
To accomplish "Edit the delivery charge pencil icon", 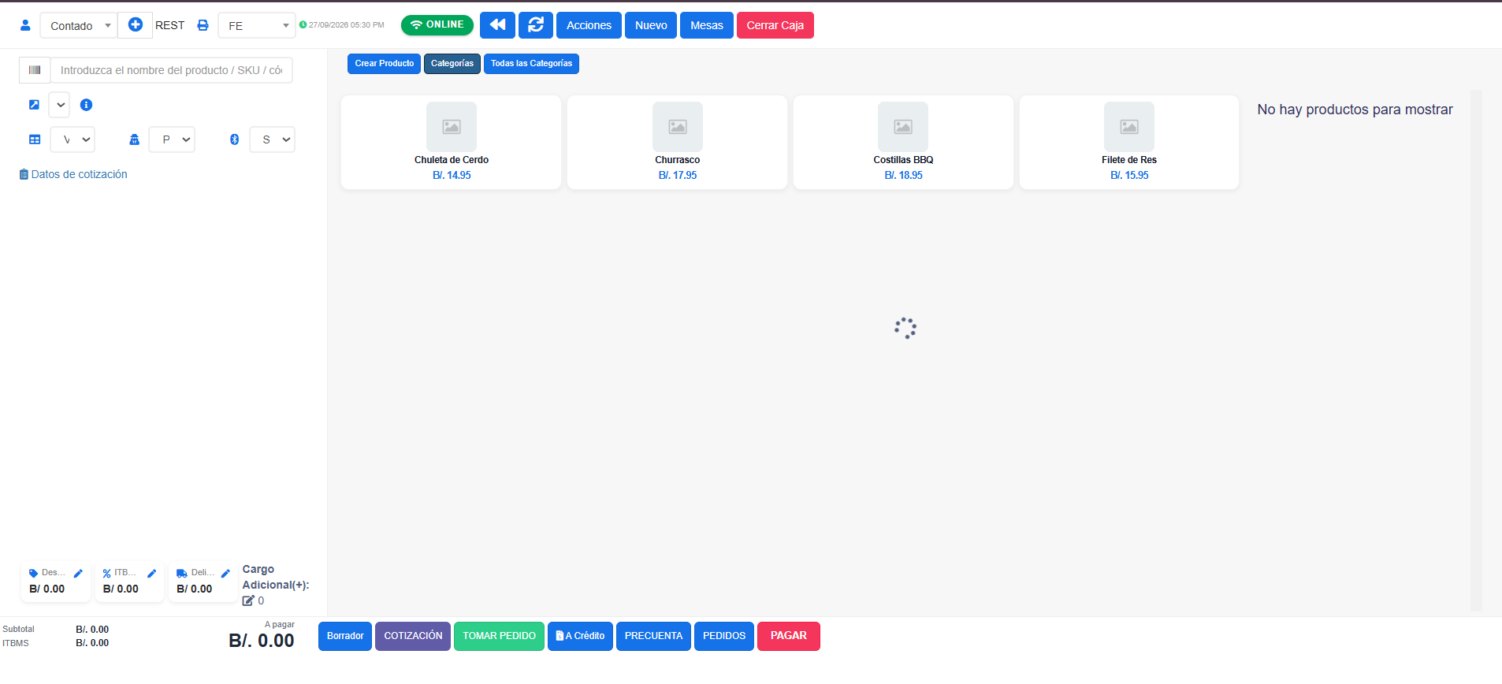I will click(x=225, y=574).
